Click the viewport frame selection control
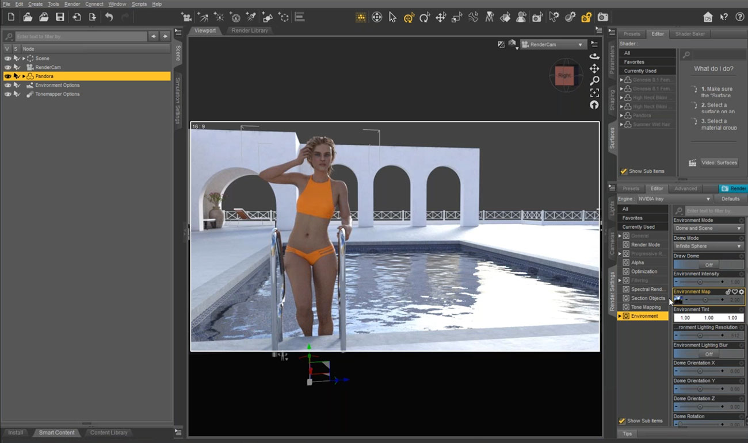Image resolution: width=748 pixels, height=443 pixels. pos(594,93)
